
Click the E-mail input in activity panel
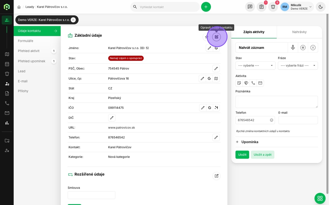coord(298,120)
